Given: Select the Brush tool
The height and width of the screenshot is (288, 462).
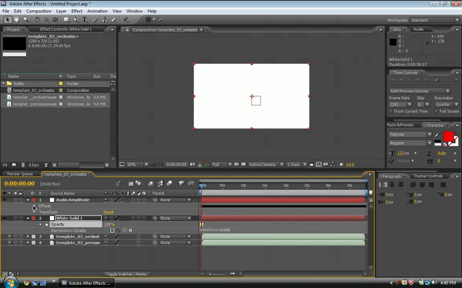Looking at the screenshot, I should tap(96, 20).
